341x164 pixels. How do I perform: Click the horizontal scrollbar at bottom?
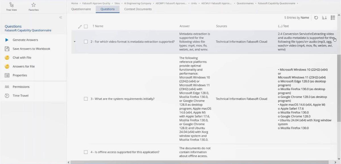point(199,162)
